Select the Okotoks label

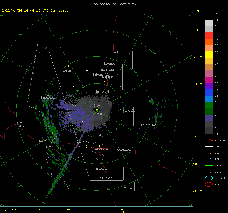[x=101, y=169]
